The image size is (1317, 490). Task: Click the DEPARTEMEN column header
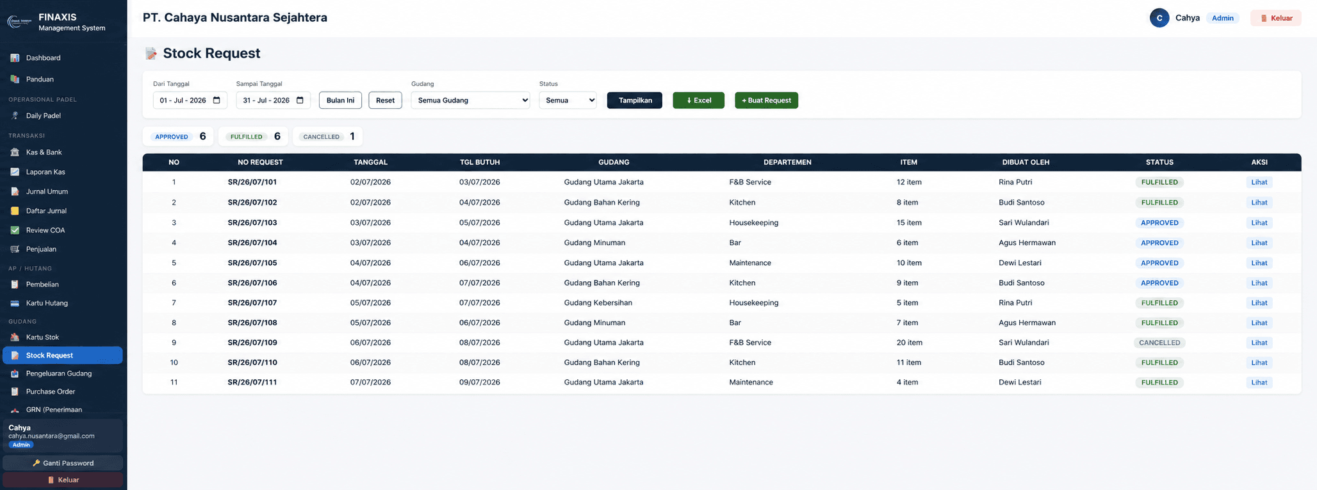(x=787, y=162)
